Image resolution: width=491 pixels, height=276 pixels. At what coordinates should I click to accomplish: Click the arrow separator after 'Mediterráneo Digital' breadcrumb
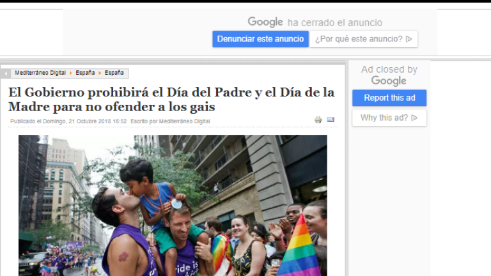[x=71, y=73]
